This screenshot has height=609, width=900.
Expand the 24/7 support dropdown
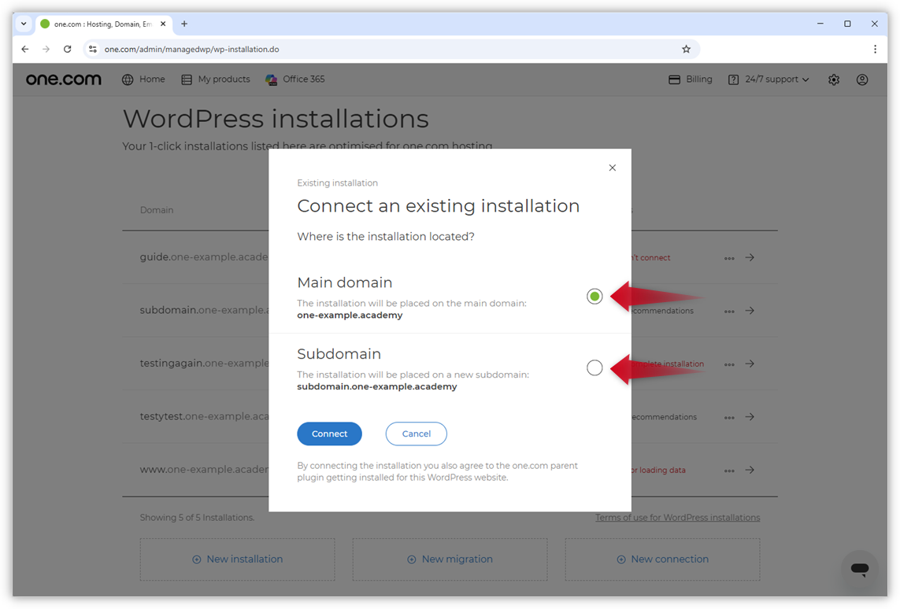click(x=769, y=79)
